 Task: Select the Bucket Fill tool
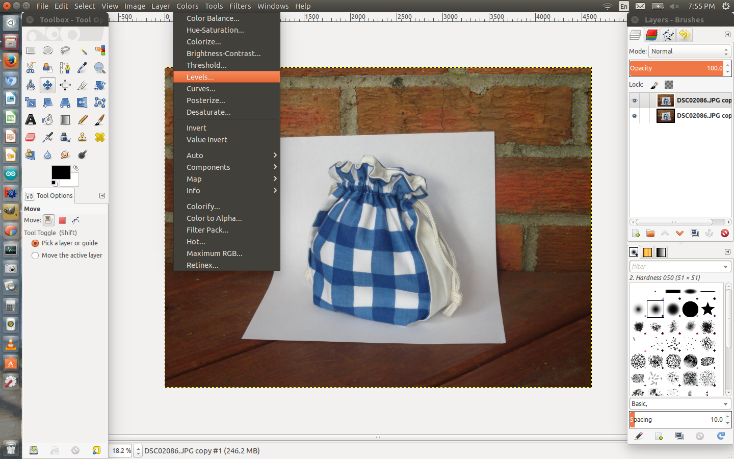coord(48,120)
